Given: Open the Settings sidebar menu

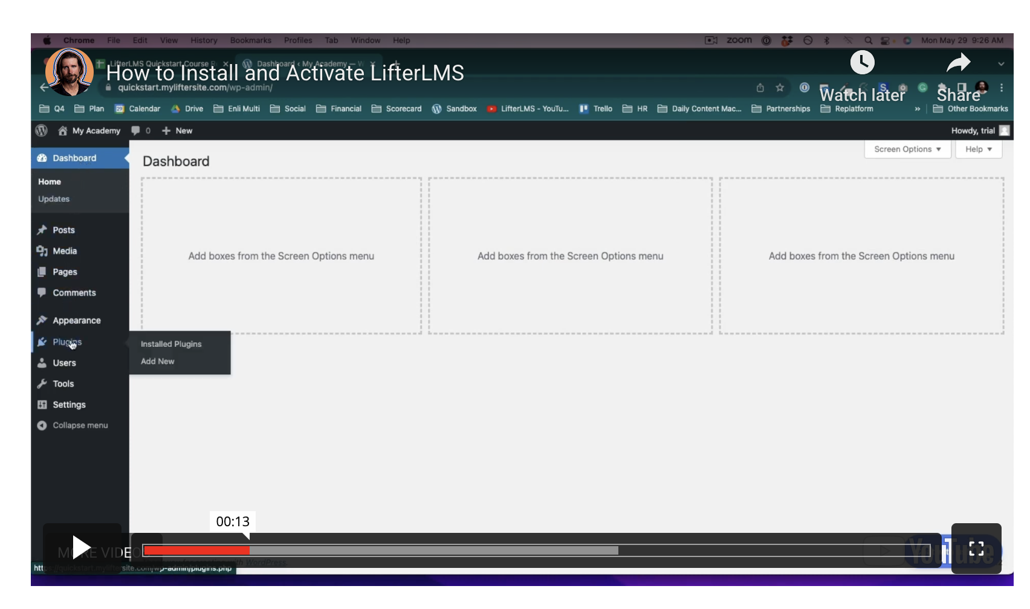Looking at the screenshot, I should coord(69,405).
